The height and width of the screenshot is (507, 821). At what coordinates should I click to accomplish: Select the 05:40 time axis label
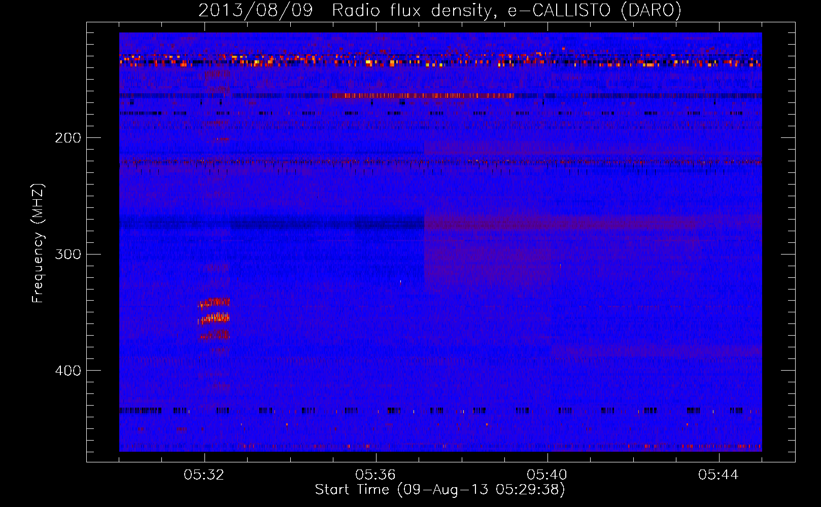(547, 475)
